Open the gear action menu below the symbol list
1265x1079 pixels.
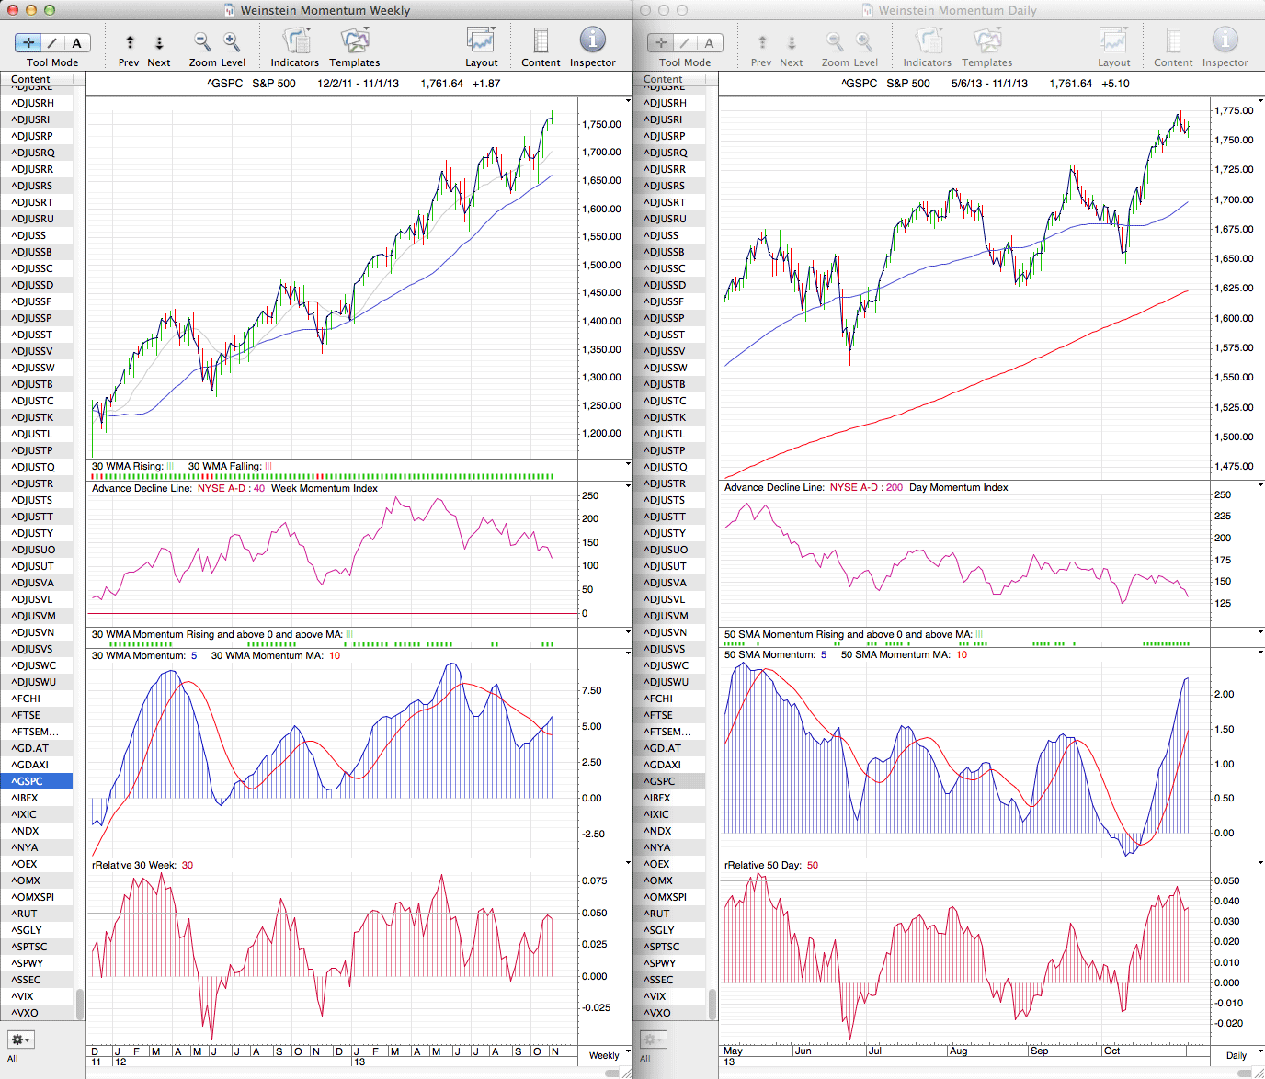21,1039
